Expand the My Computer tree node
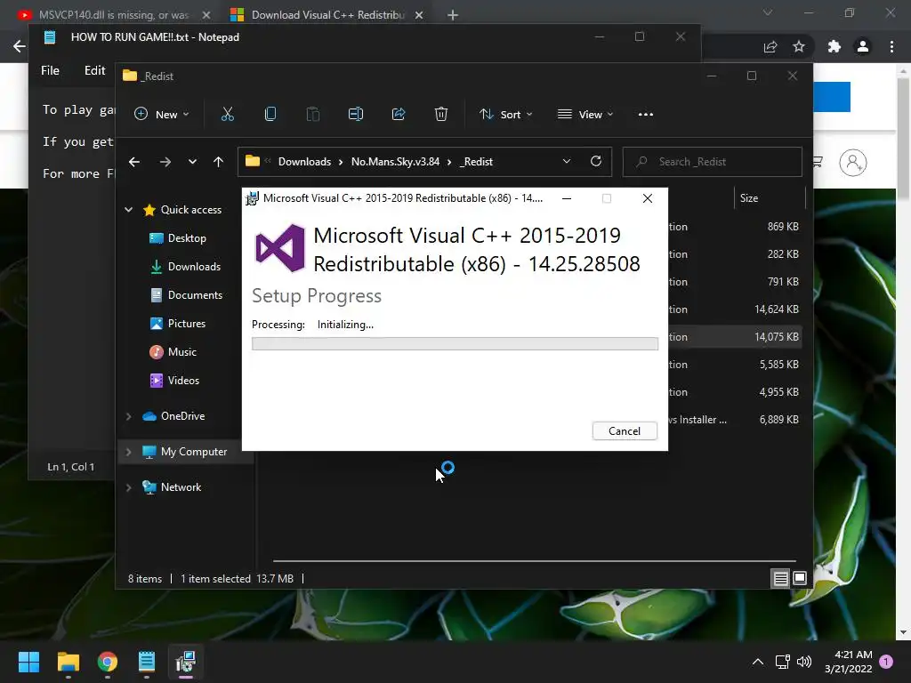The height and width of the screenshot is (683, 911). pyautogui.click(x=128, y=451)
